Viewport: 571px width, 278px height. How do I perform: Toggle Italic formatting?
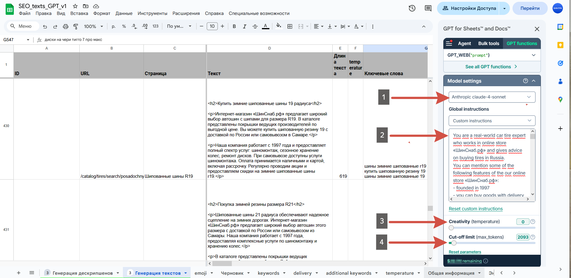pyautogui.click(x=245, y=27)
